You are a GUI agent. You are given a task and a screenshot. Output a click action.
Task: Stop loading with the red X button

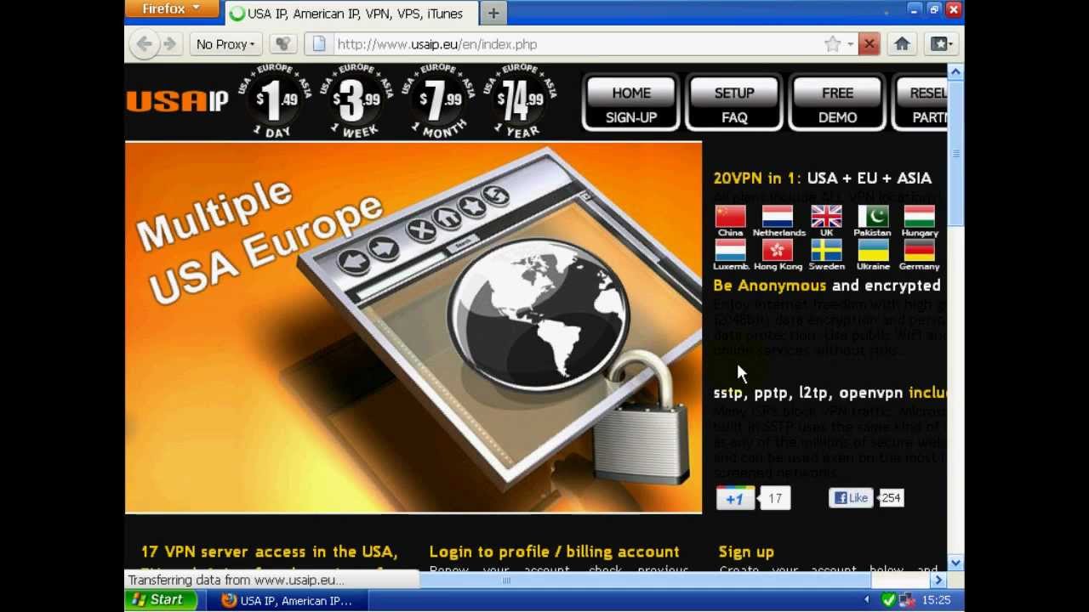coord(869,44)
